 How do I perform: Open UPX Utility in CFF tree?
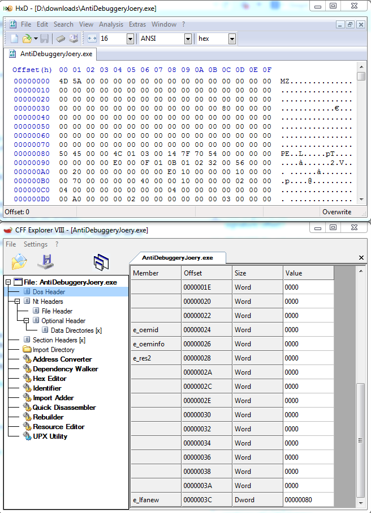point(50,436)
